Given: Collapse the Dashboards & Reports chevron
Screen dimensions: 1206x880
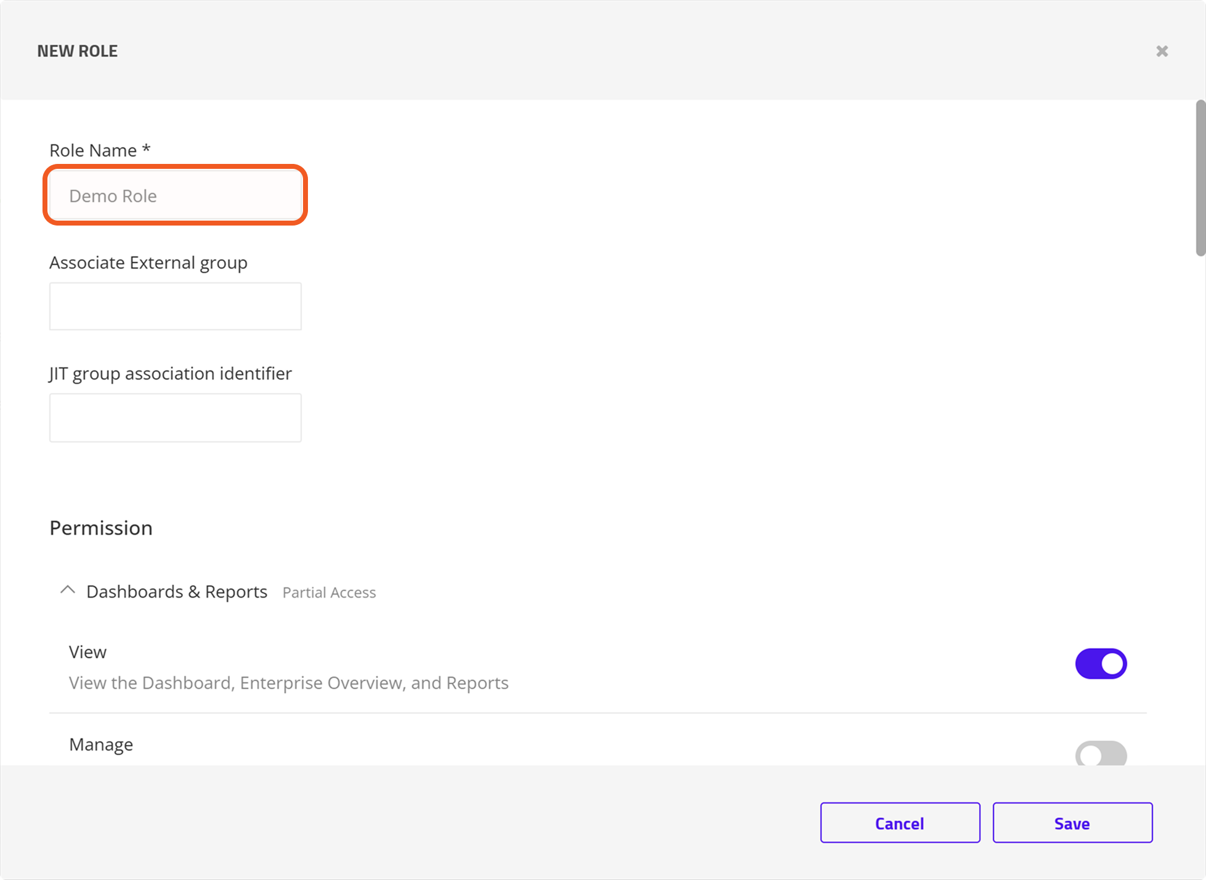Looking at the screenshot, I should (x=68, y=590).
